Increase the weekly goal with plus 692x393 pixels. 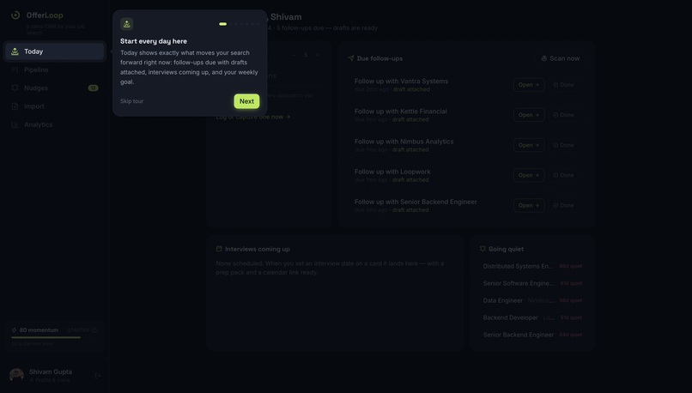point(318,55)
